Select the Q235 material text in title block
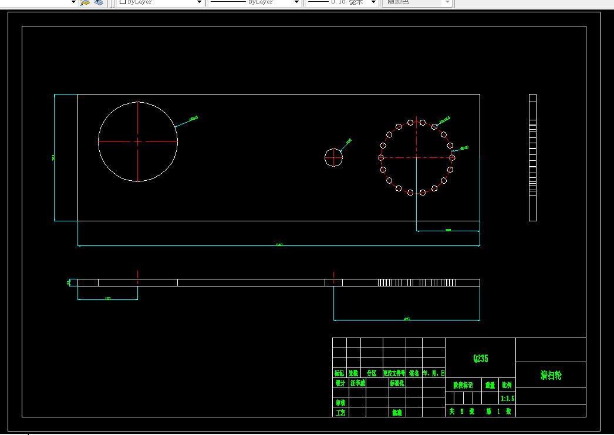 (481, 358)
